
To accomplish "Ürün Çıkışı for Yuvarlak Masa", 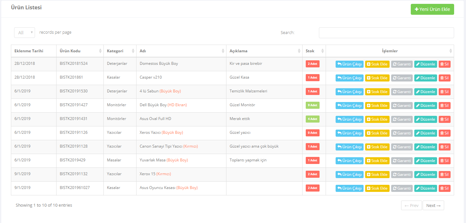I will [349, 161].
